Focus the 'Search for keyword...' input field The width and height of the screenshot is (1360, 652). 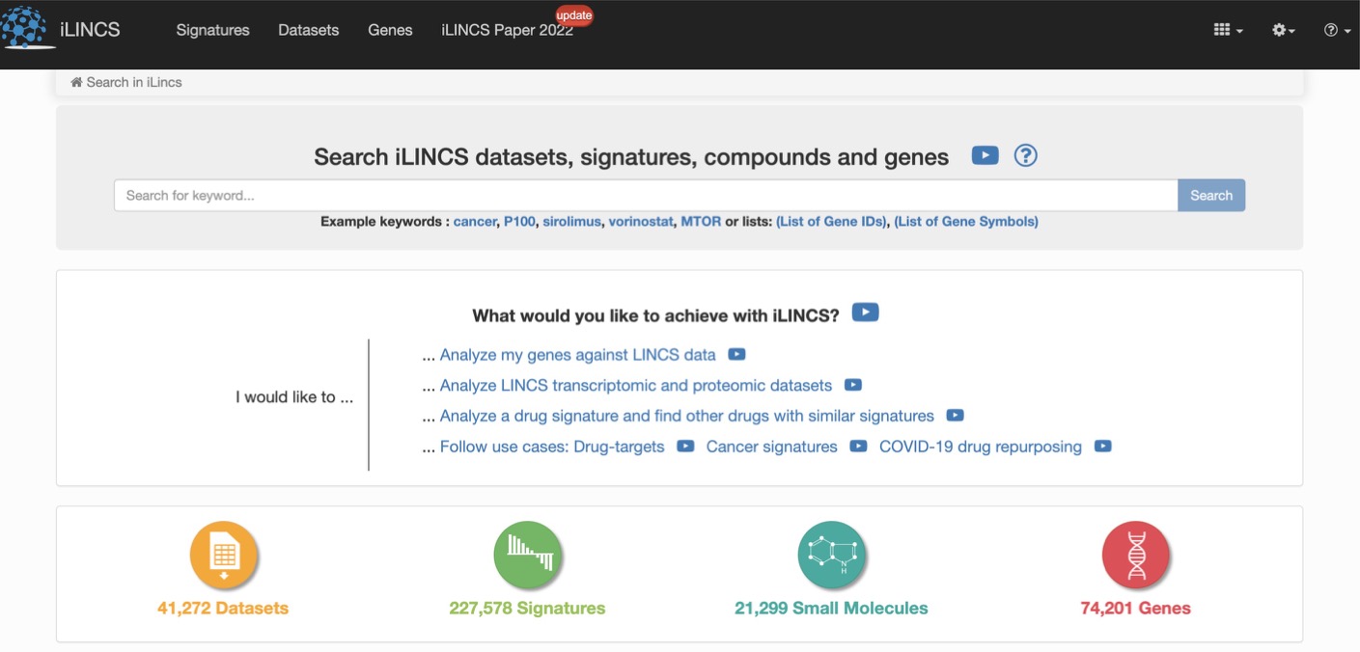point(646,195)
